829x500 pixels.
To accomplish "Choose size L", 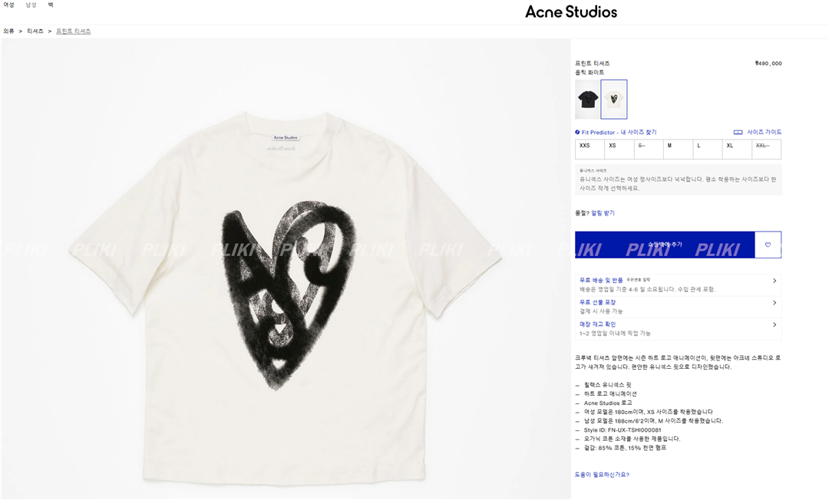I will point(708,150).
